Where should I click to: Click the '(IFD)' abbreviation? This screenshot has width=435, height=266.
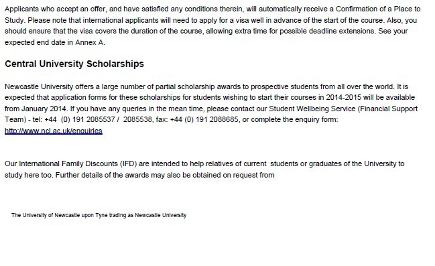click(x=129, y=164)
